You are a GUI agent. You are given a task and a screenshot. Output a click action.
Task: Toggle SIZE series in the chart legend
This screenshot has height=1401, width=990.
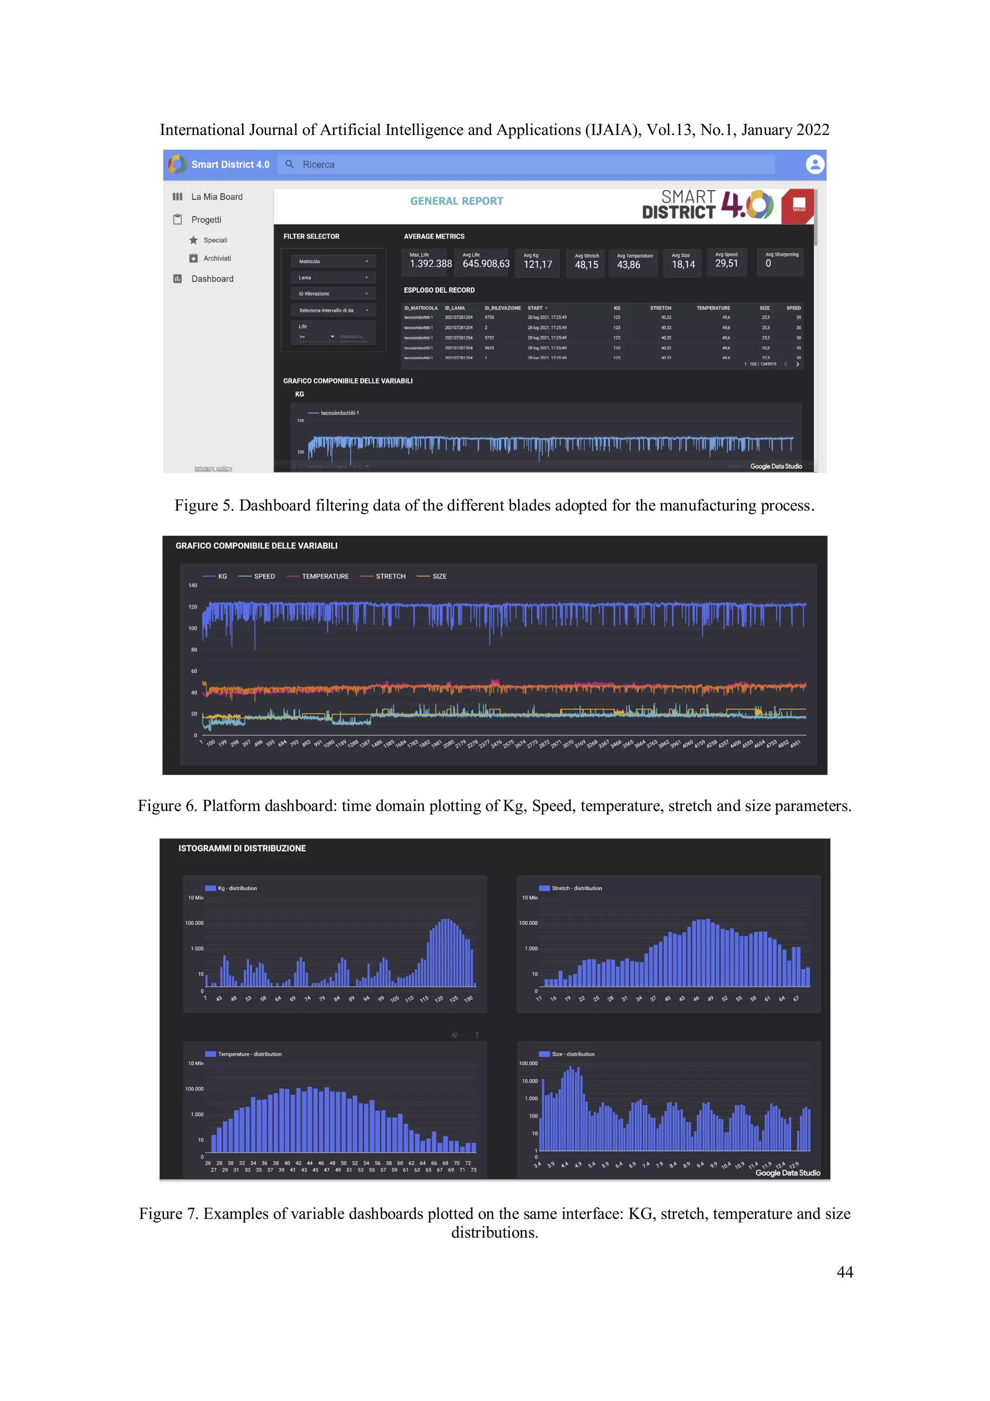[x=432, y=576]
